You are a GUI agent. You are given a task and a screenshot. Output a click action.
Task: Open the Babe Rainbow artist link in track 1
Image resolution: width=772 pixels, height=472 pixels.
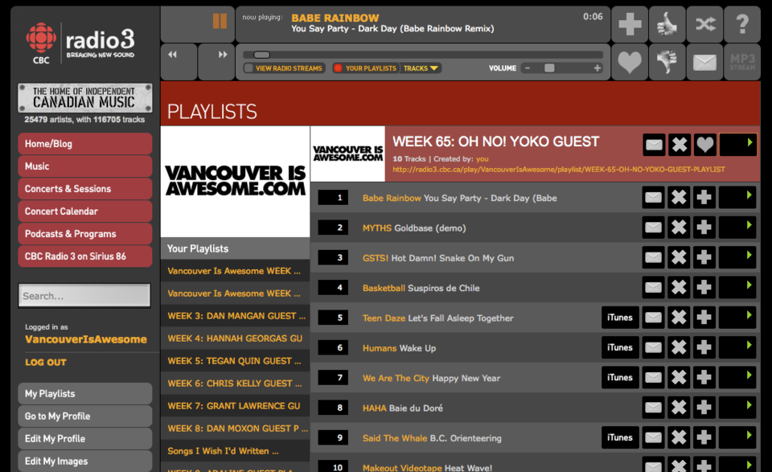(x=392, y=198)
